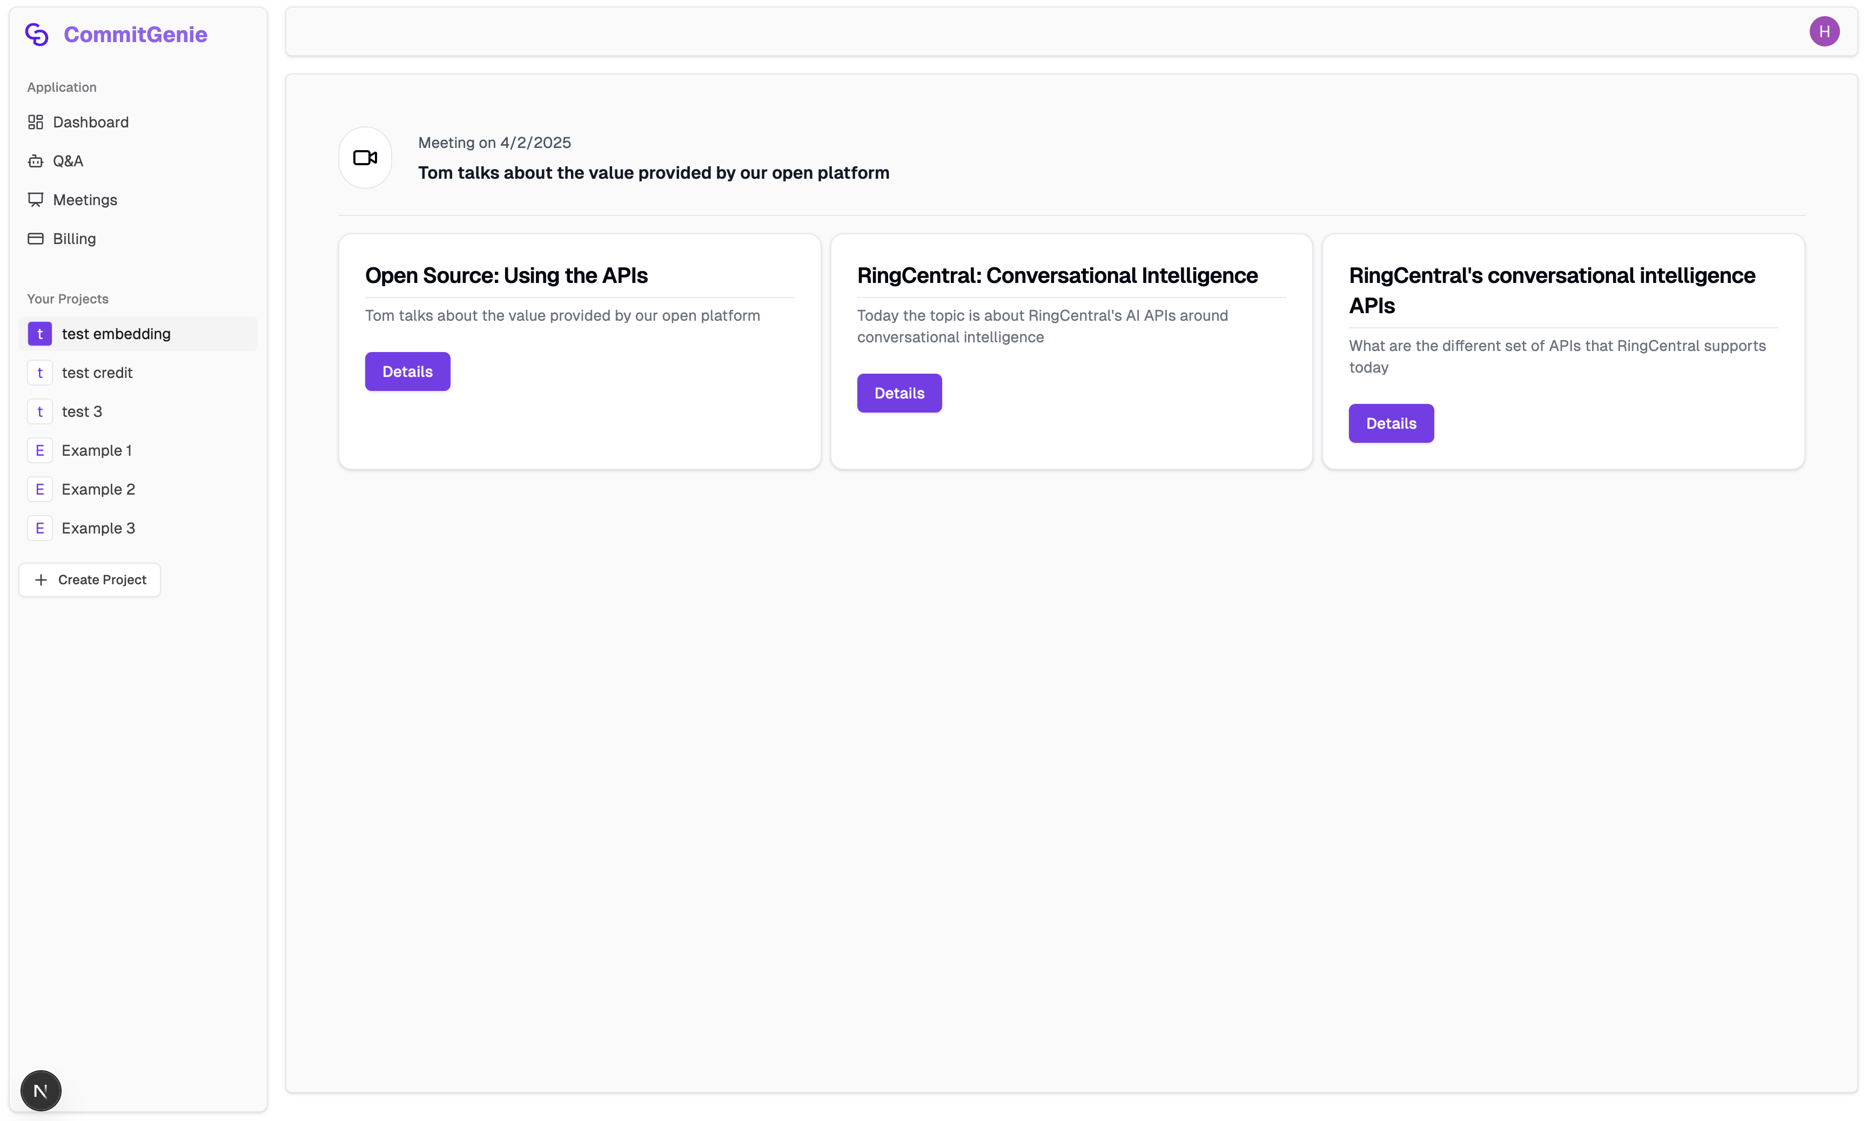Select the test embedding project
Screen dimensions: 1867x1121
(x=138, y=334)
